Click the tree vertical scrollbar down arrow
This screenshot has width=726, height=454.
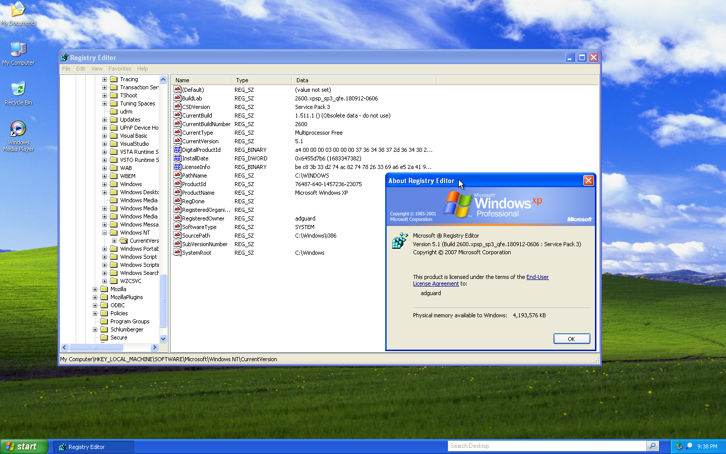click(163, 338)
